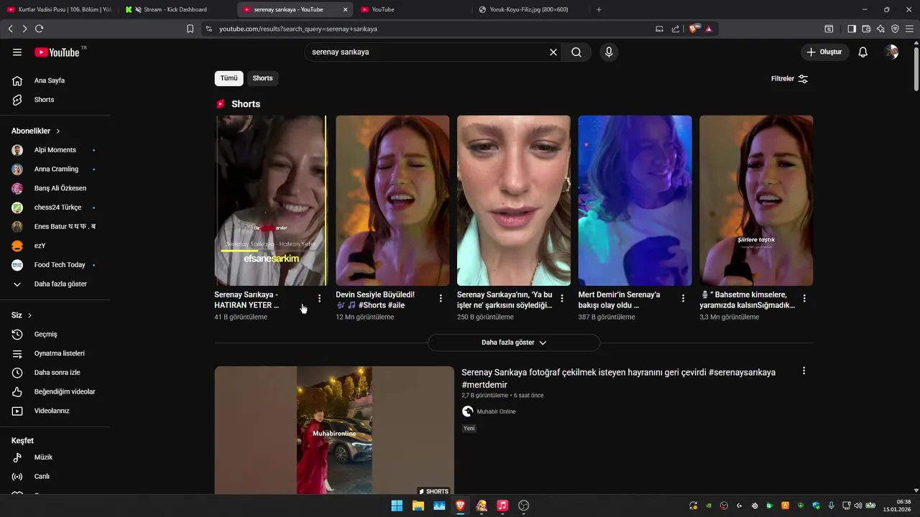
Task: Expand the Siz section
Action: 22,315
